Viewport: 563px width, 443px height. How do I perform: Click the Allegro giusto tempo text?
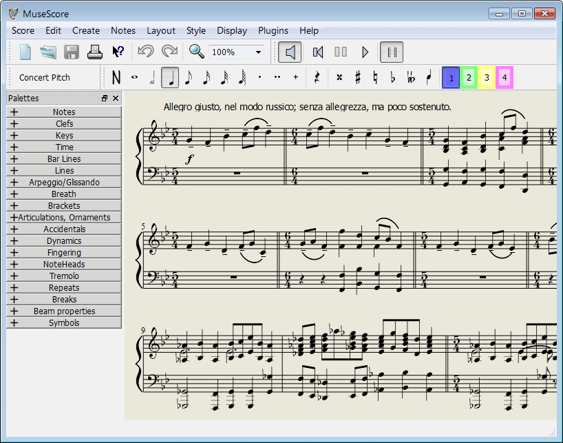(307, 107)
